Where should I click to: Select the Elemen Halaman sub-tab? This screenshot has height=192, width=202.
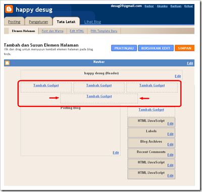pos(23,31)
